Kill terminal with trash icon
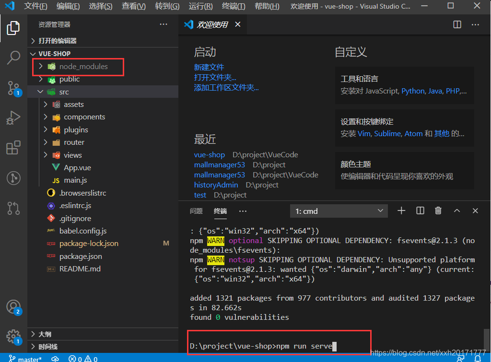The image size is (491, 362). click(x=438, y=211)
